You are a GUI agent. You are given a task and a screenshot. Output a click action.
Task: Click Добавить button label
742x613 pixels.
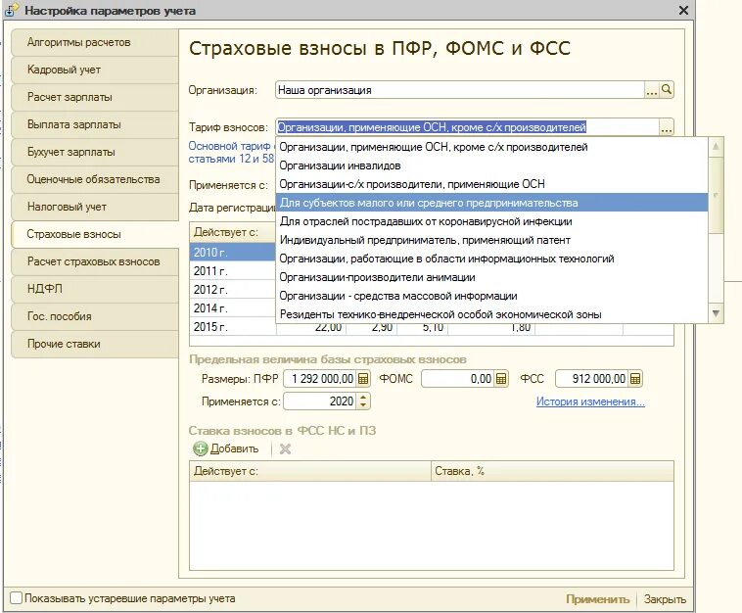(x=234, y=448)
